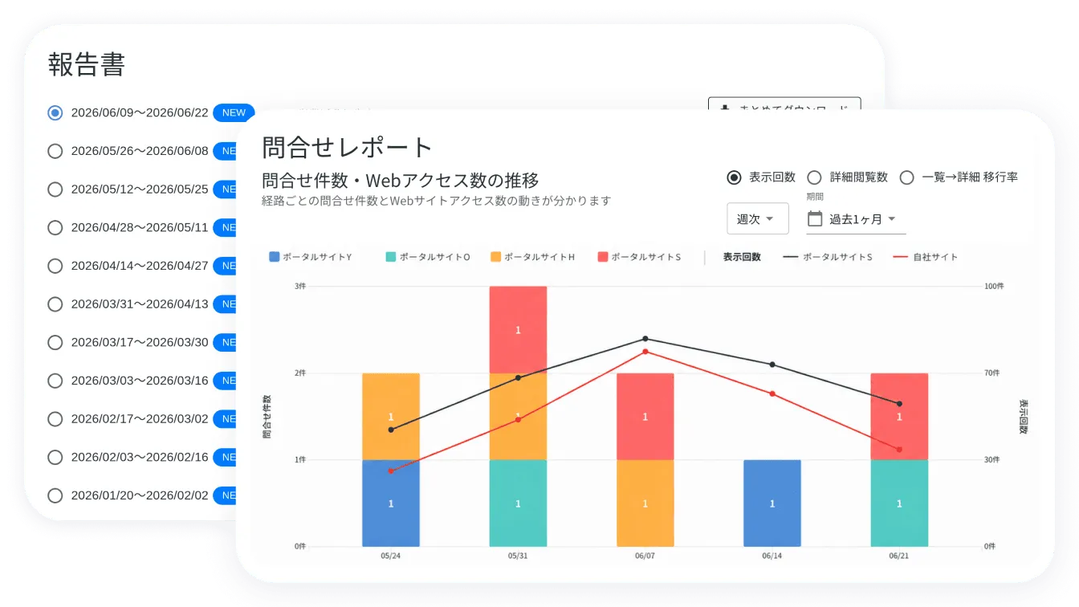Image resolution: width=1079 pixels, height=607 pixels.
Task: Click the blue ポータルサイトY legend swatch
Action: coord(275,257)
